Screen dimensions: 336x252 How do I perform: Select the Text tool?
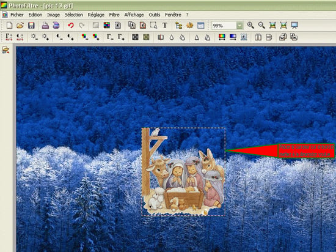(x=165, y=26)
